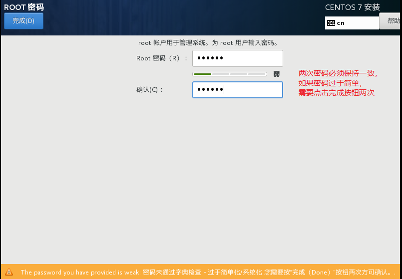Click the root account description text
Viewport: 402px width, 279px height.
pyautogui.click(x=208, y=43)
